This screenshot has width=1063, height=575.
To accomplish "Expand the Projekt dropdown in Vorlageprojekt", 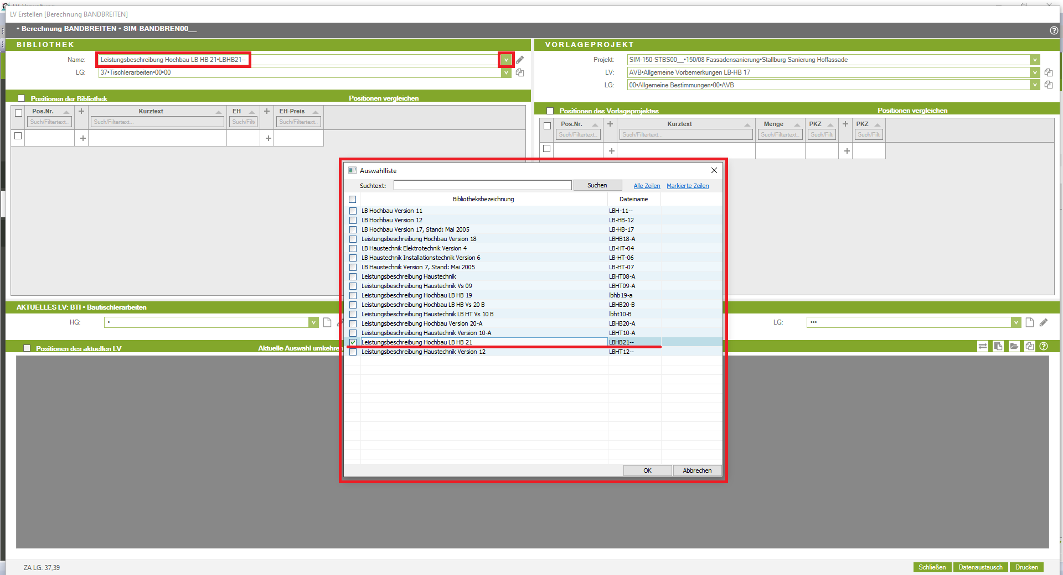I will coord(1034,60).
